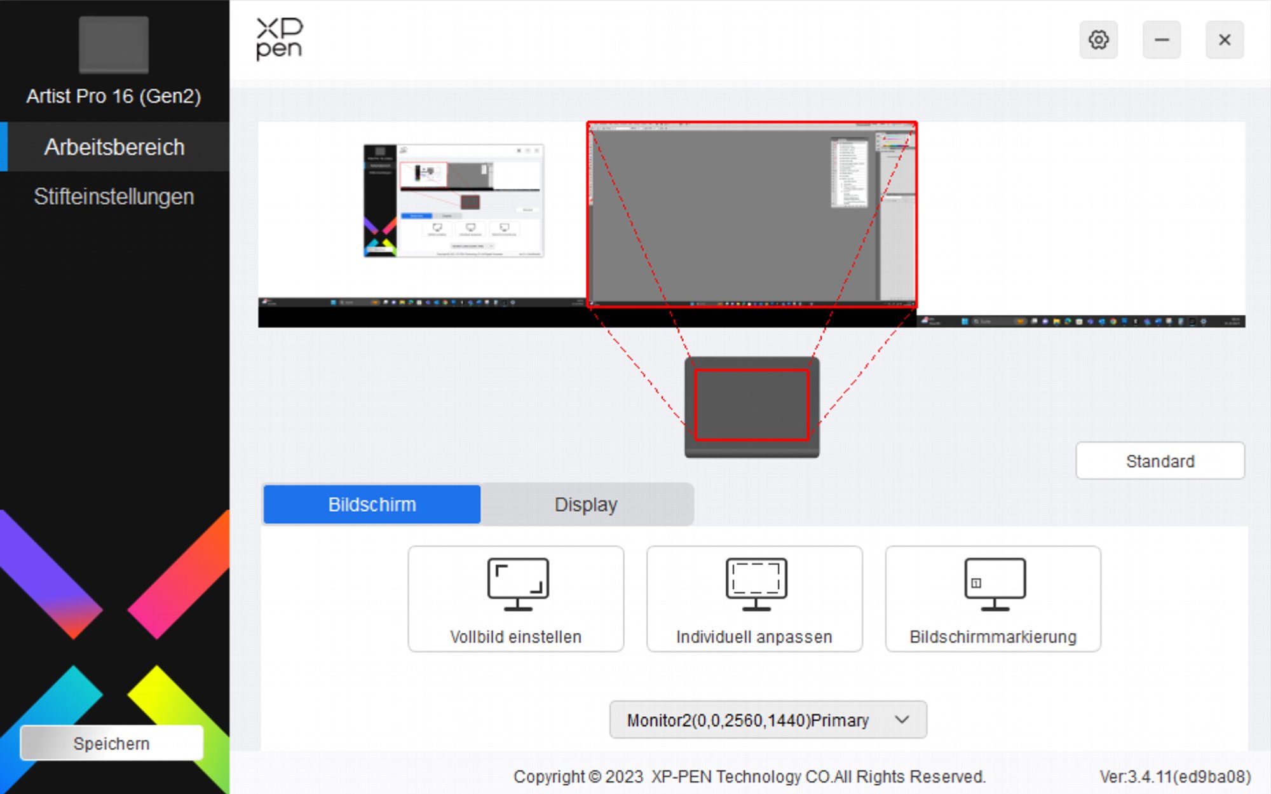Screen dimensions: 1271x794
Task: Click the device name Artist Pro 16 (Gen2)
Action: 114,96
